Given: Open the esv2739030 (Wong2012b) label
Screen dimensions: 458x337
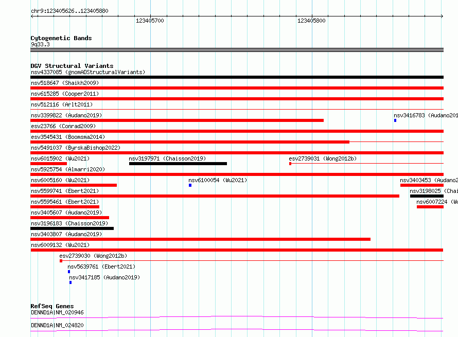Looking at the screenshot, I should point(93,256).
